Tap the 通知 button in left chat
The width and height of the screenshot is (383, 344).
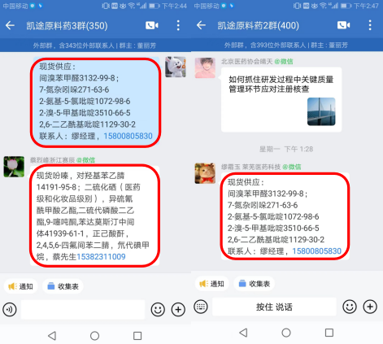pos(20,286)
